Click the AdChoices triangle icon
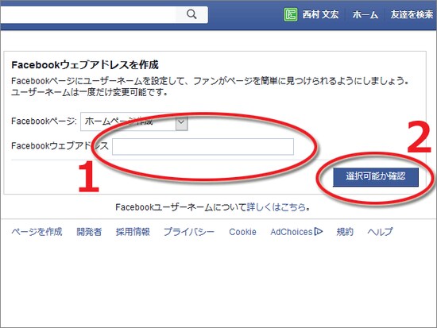437x328 pixels. [x=319, y=231]
